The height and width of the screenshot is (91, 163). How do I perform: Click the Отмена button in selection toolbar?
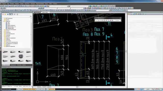click(117, 20)
